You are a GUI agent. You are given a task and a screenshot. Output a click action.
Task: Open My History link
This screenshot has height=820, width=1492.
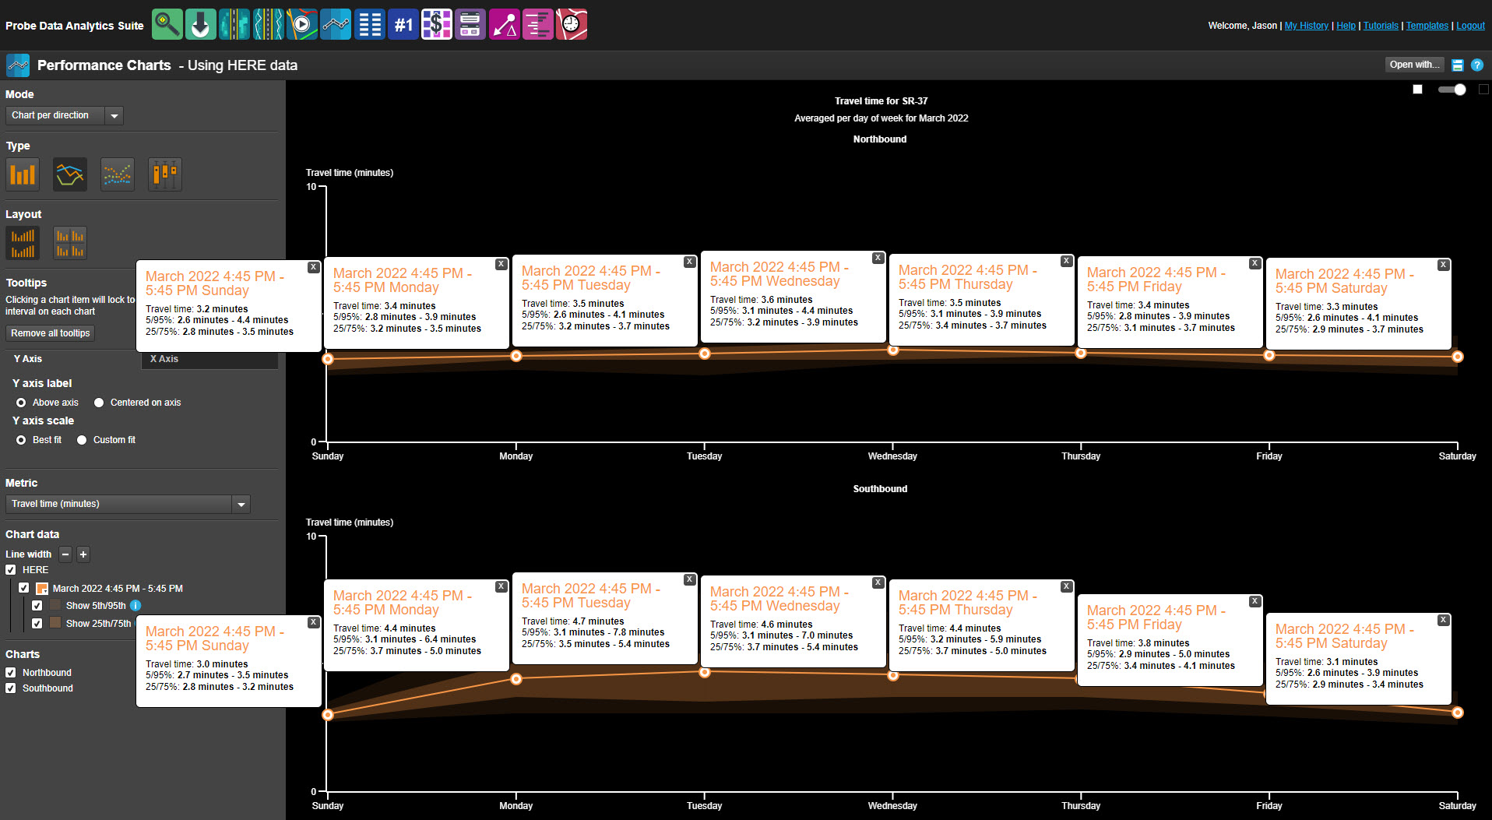1306,26
